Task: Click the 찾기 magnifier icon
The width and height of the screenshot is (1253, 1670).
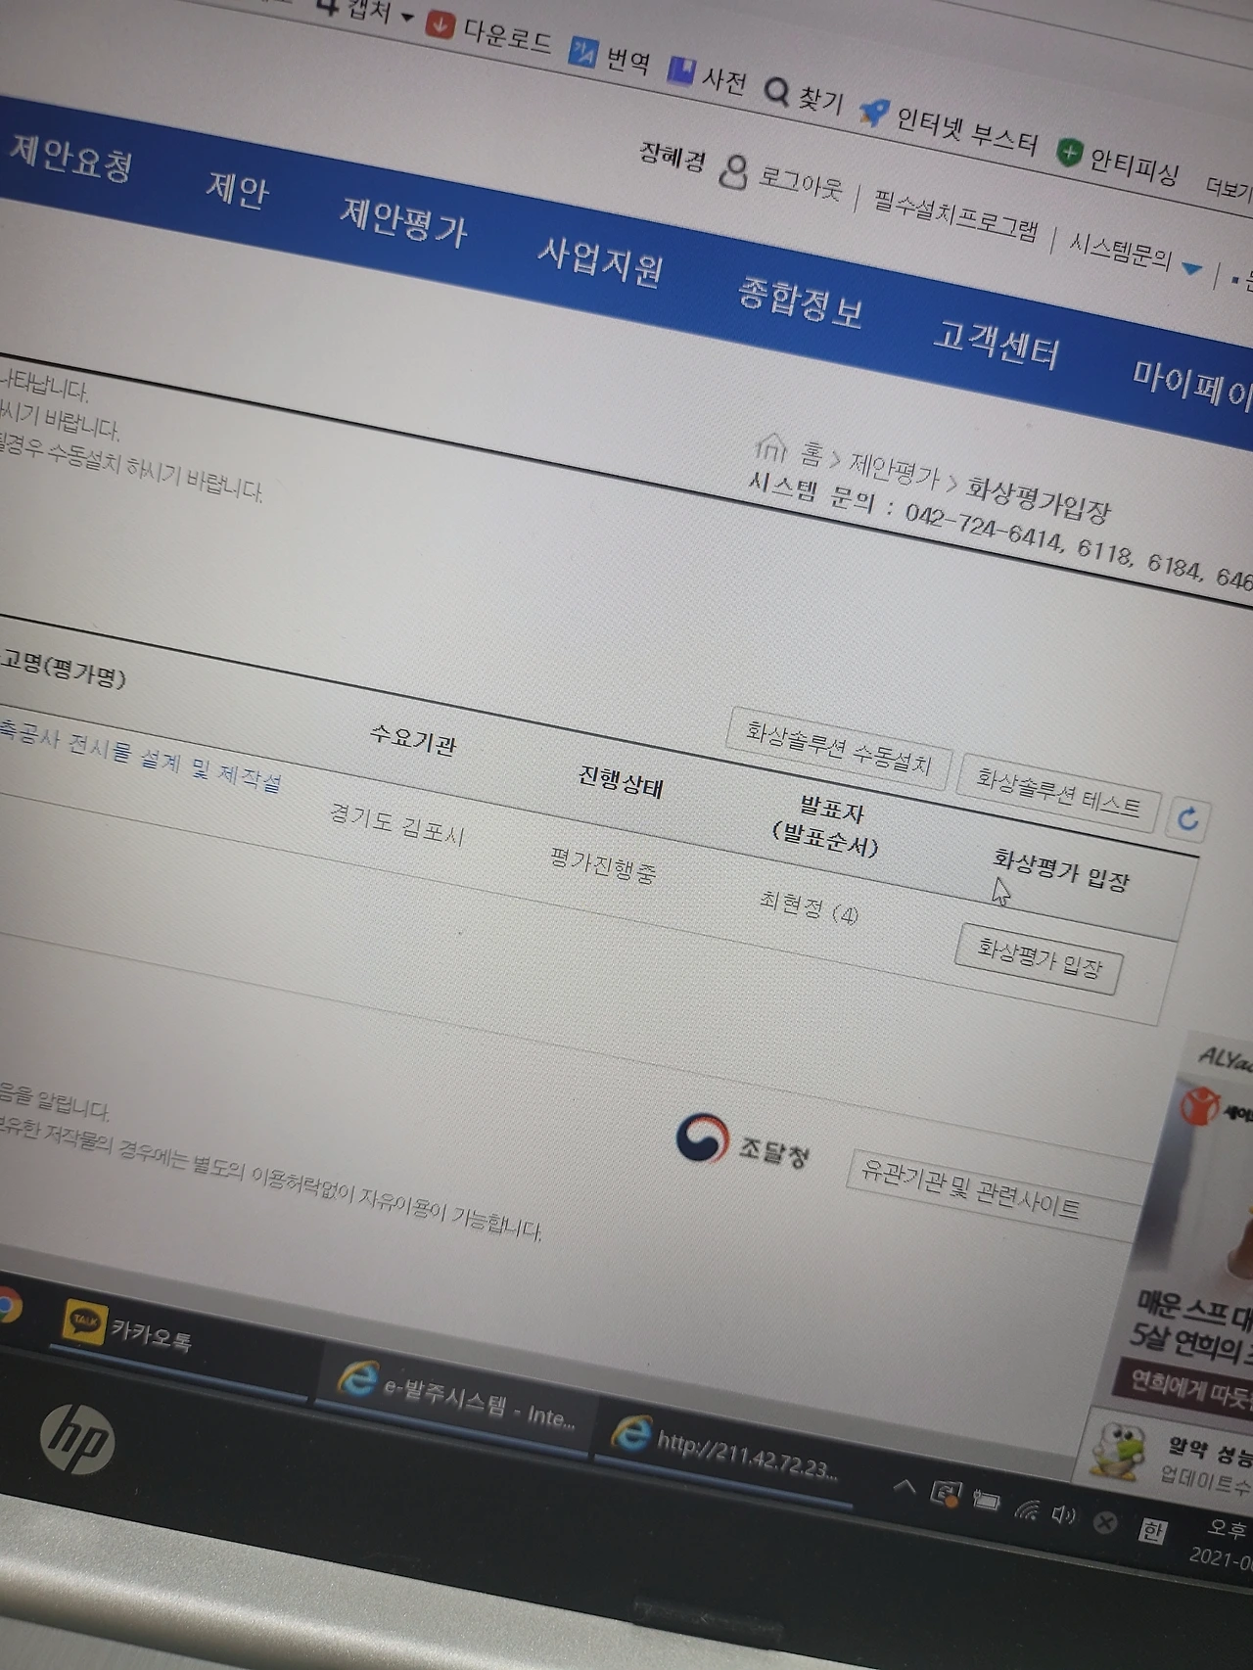Action: pos(776,91)
